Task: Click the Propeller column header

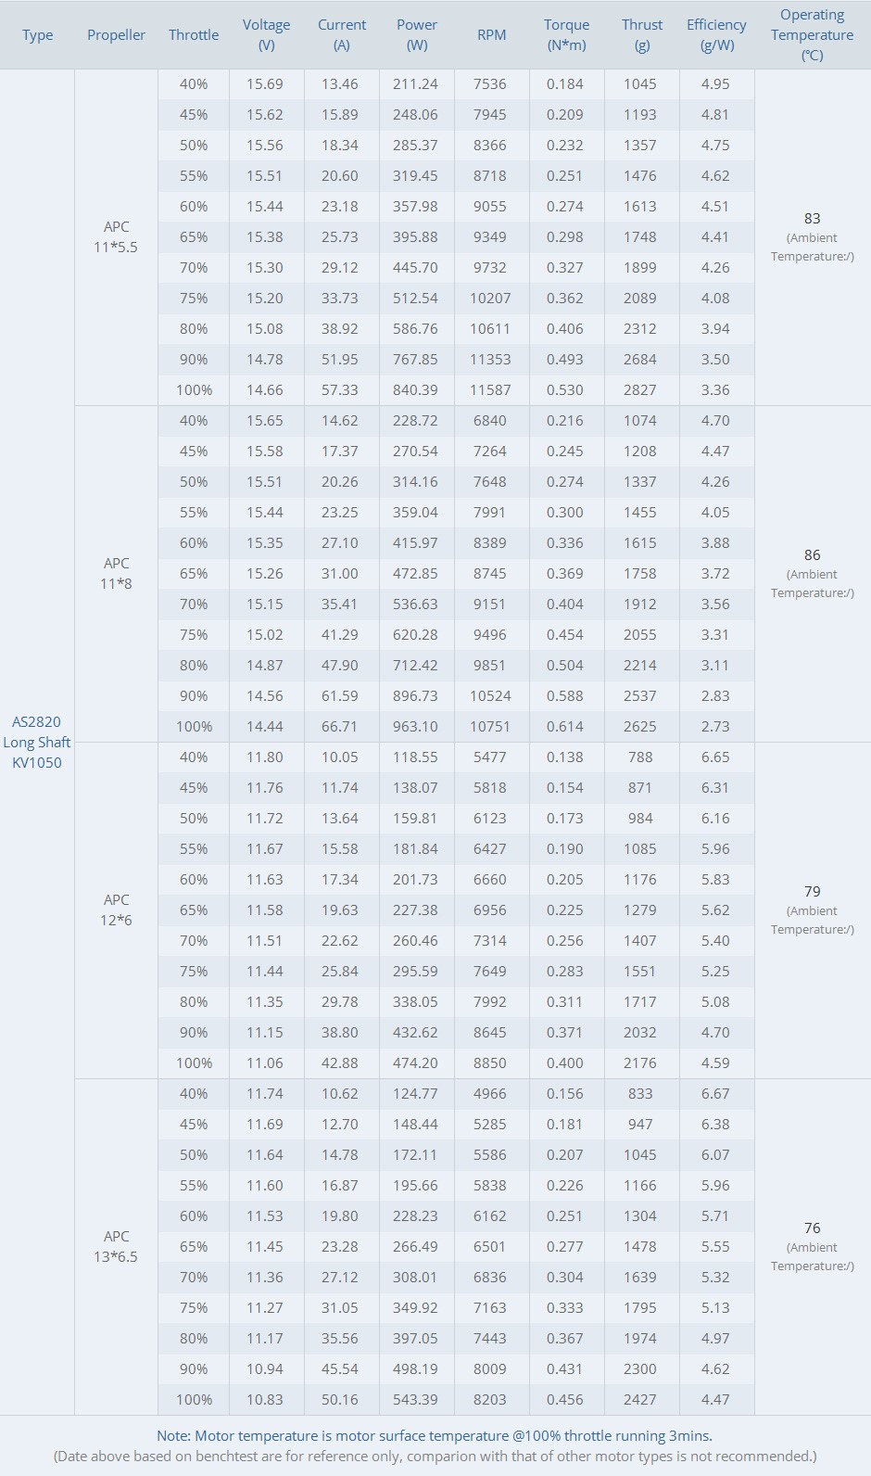Action: (116, 34)
